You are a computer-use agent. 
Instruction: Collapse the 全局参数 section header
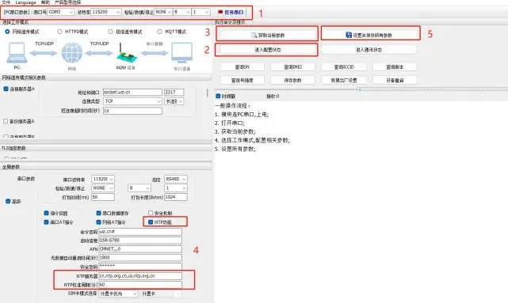[106, 167]
